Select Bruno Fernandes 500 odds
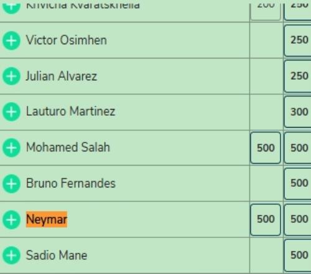Screen dimensions: 311x274 pyautogui.click(x=297, y=184)
